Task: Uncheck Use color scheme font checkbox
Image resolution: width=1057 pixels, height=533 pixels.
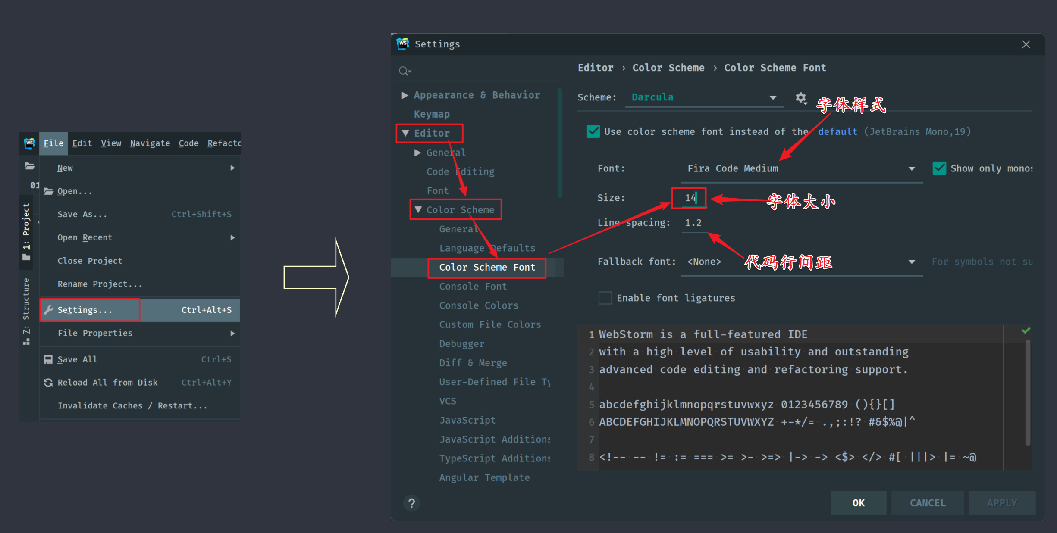Action: coord(593,132)
